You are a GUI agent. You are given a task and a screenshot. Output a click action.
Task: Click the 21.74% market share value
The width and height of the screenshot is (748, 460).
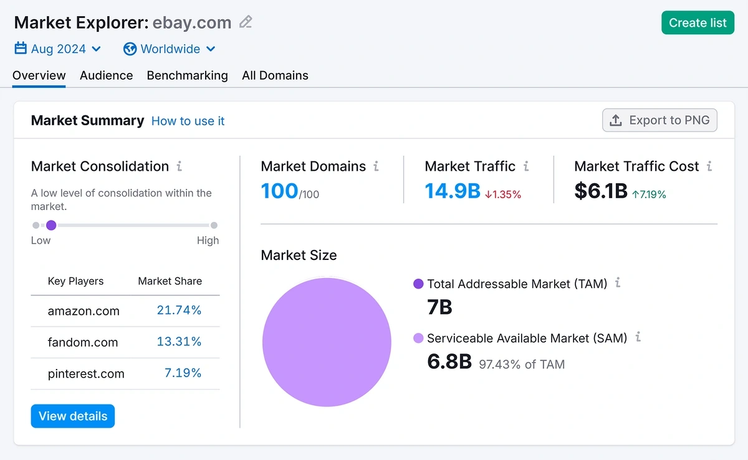coord(179,310)
